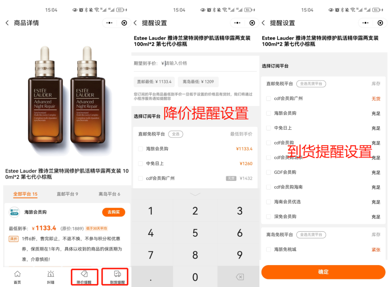Tap the backspace key on the keypad
This screenshot has width=388, height=287.
(x=240, y=277)
